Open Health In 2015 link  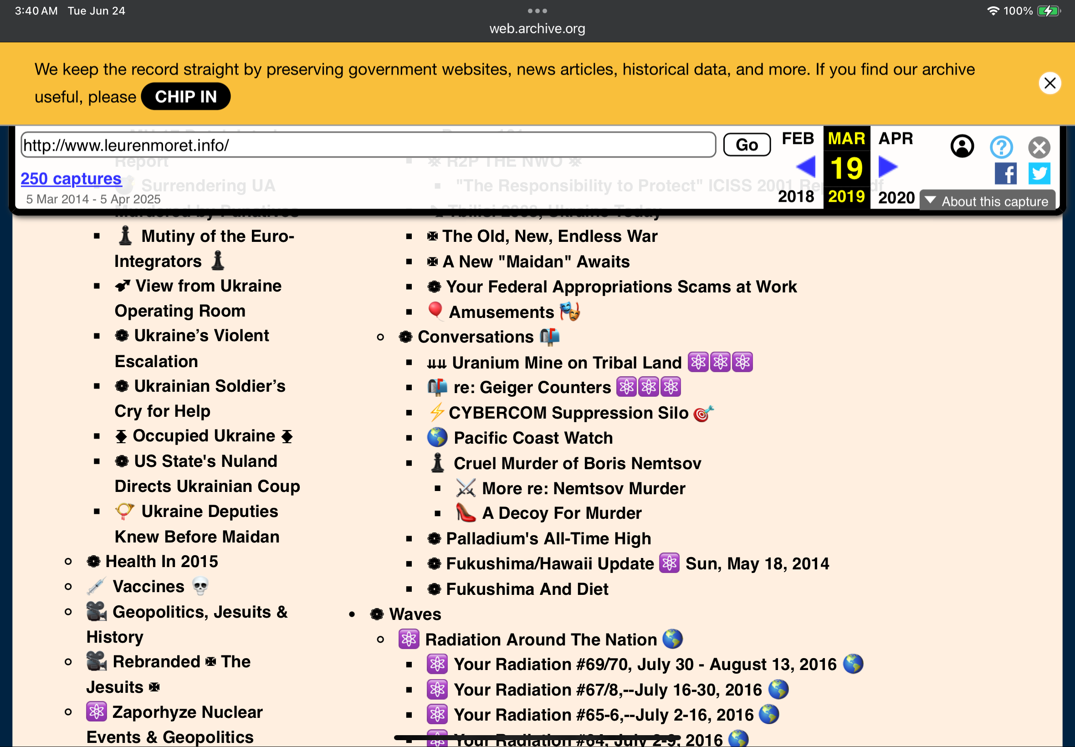[x=152, y=561]
